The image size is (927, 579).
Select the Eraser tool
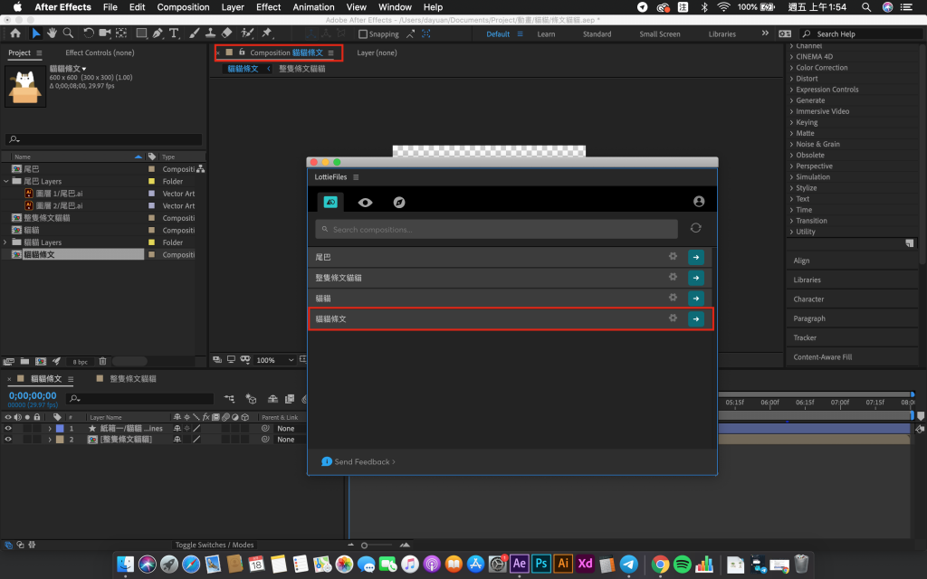[226, 33]
